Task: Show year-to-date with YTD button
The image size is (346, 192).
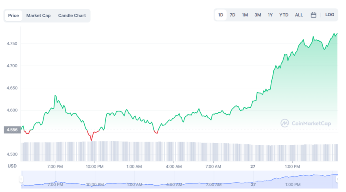Action: point(284,15)
